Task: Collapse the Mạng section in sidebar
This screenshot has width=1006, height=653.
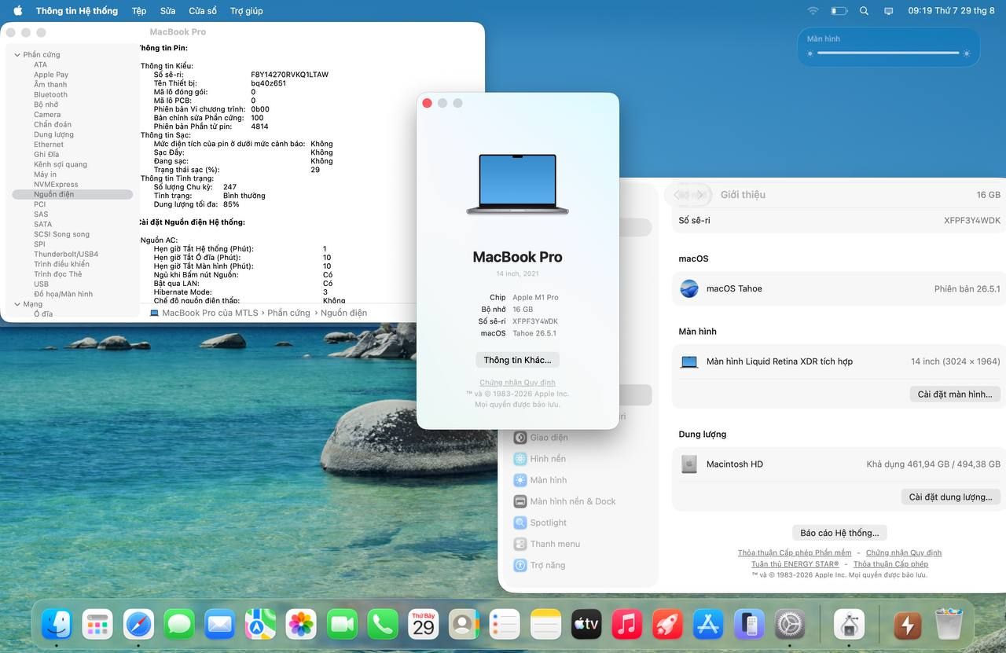Action: 17,304
